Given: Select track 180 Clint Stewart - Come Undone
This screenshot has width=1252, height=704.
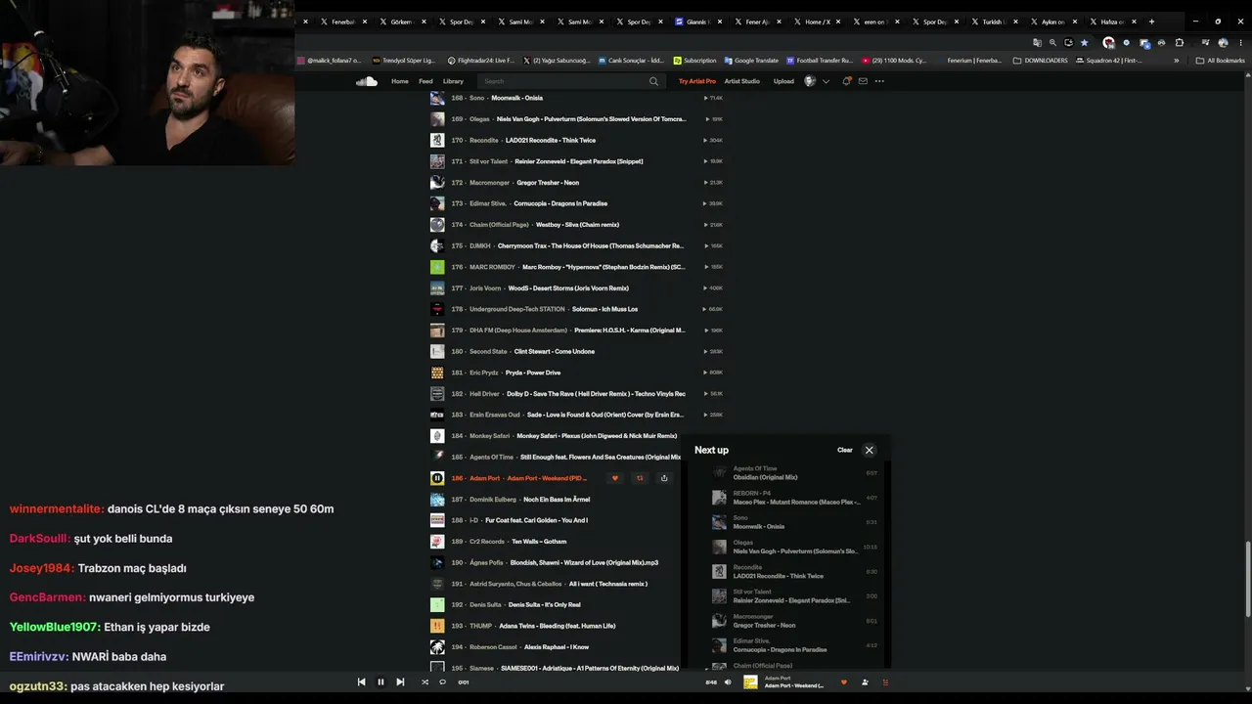Looking at the screenshot, I should click(555, 352).
